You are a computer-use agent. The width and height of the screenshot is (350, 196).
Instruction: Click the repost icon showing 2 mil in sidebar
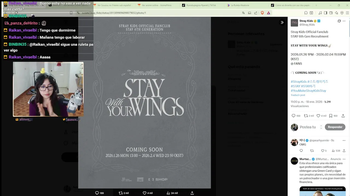tap(306, 116)
